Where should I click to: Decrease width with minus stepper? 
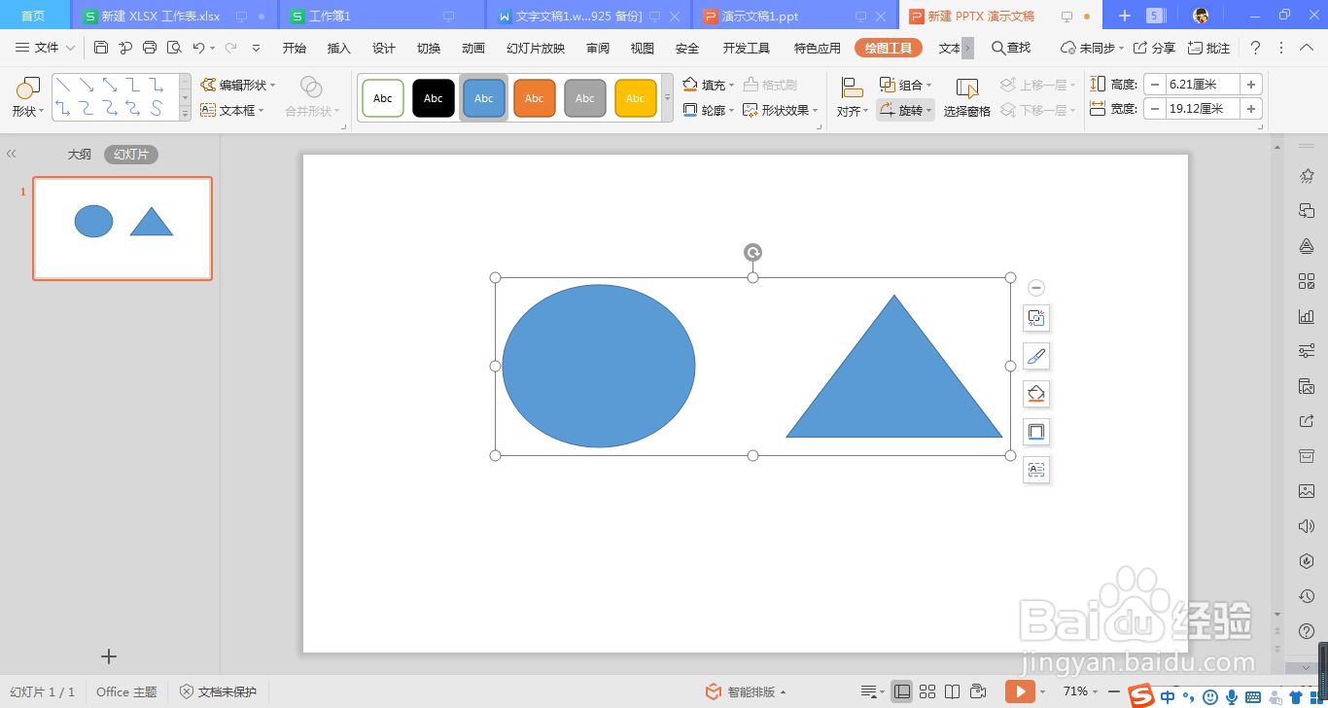[x=1155, y=109]
